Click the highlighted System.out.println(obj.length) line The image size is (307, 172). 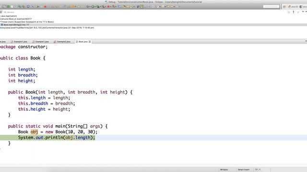(x=57, y=138)
